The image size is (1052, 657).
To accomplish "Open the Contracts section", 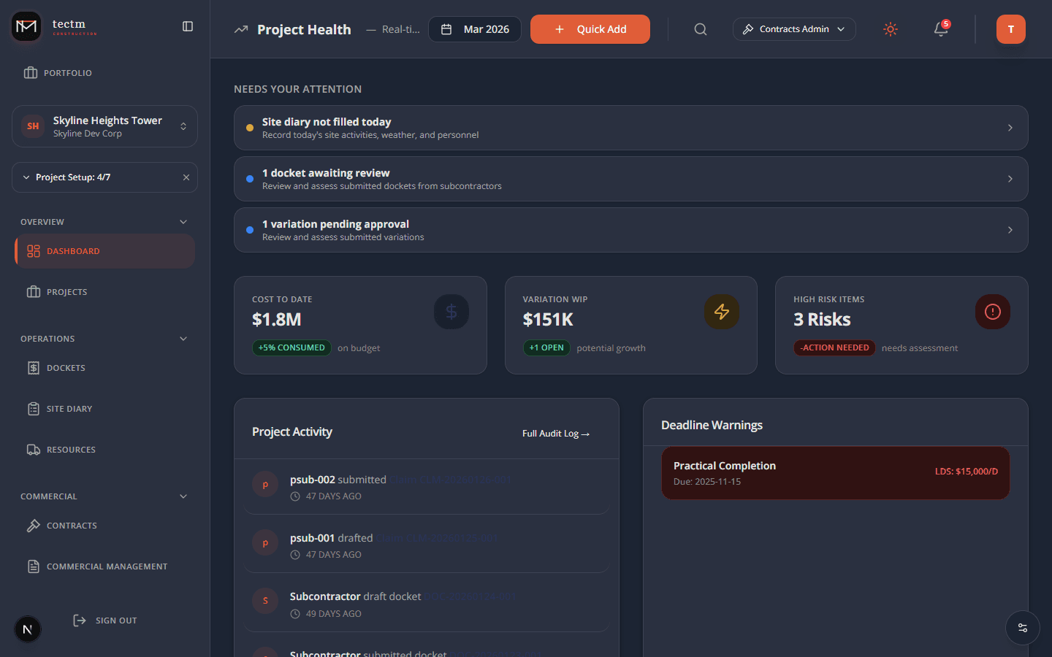I will click(71, 525).
